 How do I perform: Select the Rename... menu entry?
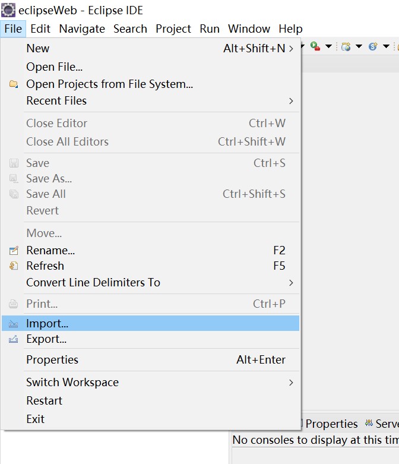tap(151, 250)
